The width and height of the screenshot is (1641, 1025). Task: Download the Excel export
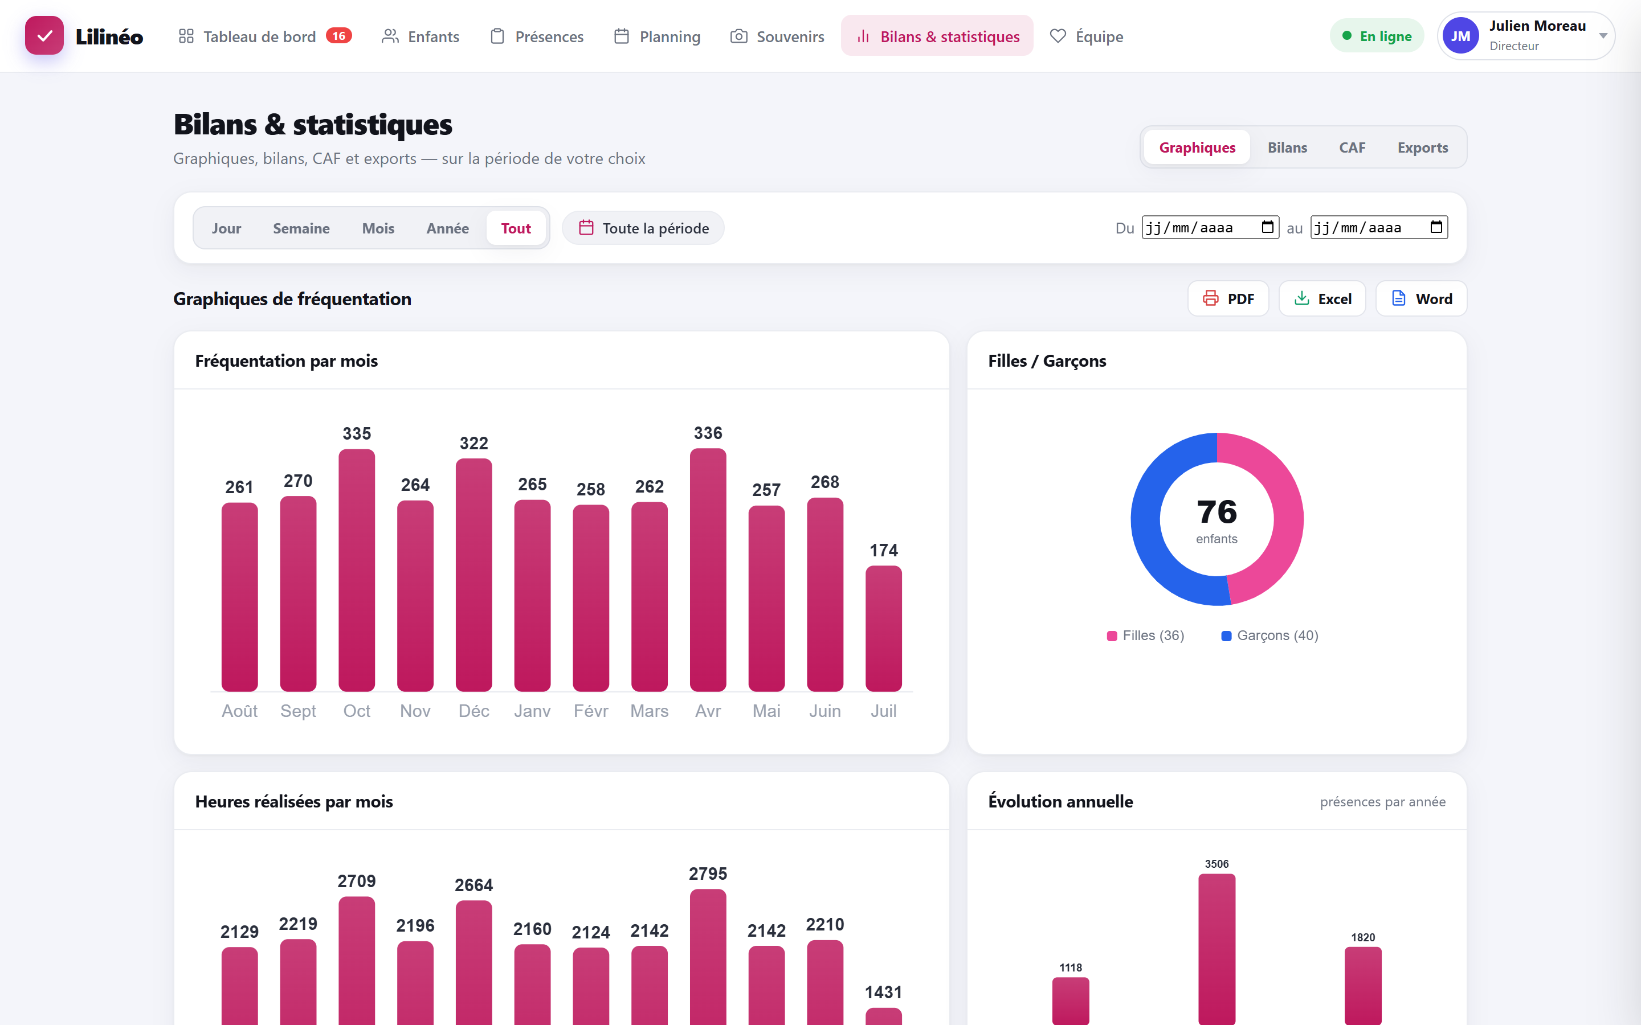[1322, 298]
